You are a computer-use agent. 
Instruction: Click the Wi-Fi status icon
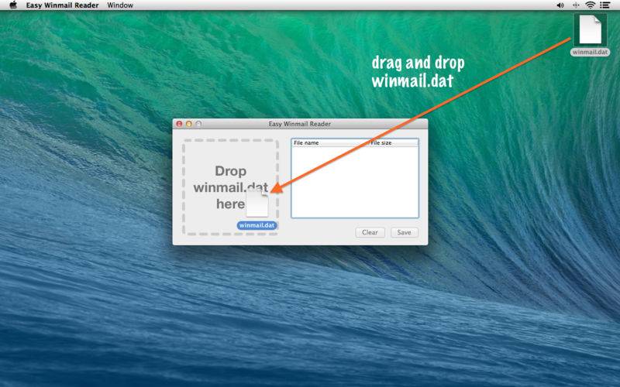[x=590, y=5]
